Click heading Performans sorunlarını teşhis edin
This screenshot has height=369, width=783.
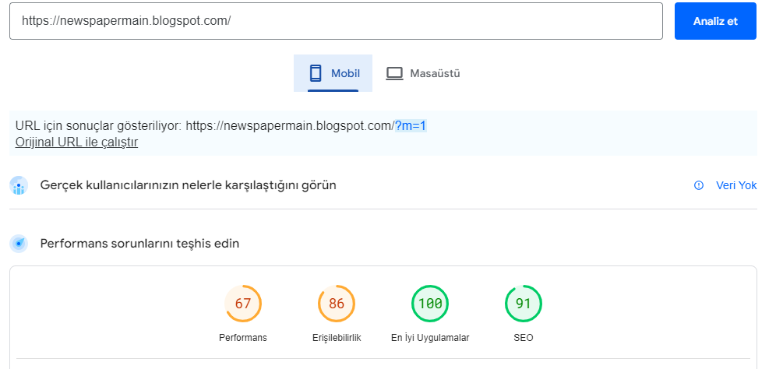(139, 244)
